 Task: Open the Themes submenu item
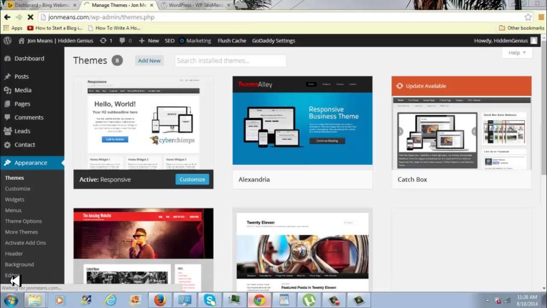(14, 178)
